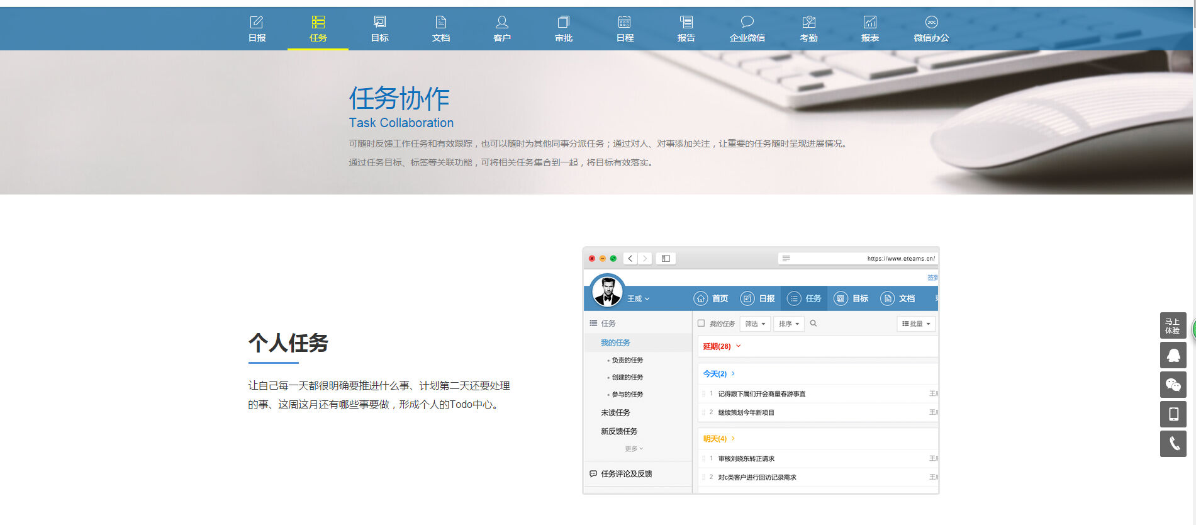The image size is (1196, 525).
Task: Click task 审核刘晓东转正请求
Action: click(746, 459)
